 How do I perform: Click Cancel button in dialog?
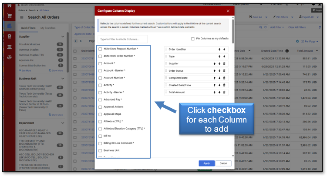click(223, 163)
